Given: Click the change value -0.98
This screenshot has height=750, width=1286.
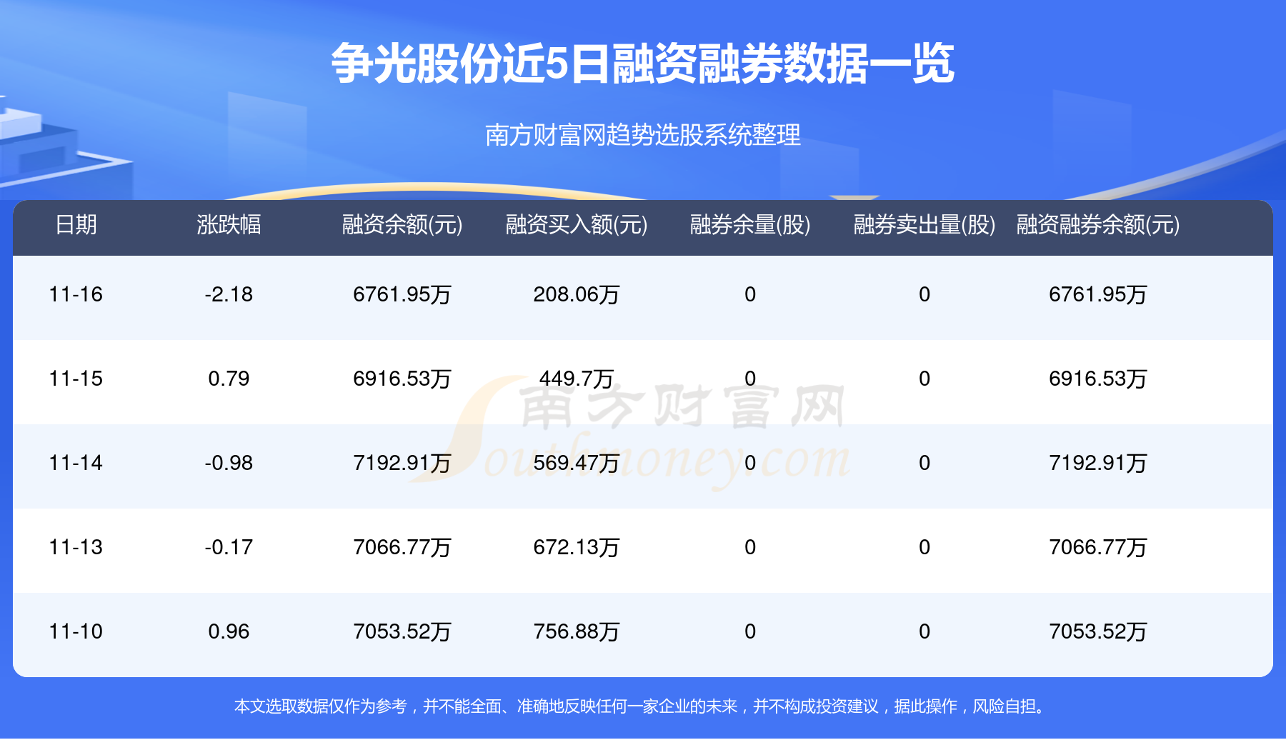Looking at the screenshot, I should coord(229,463).
